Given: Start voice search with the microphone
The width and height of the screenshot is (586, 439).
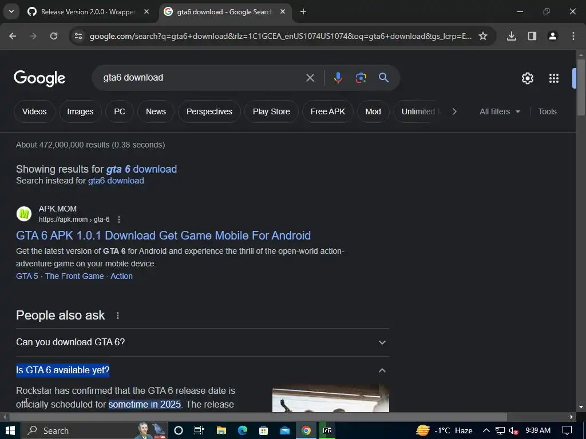Looking at the screenshot, I should [x=338, y=78].
